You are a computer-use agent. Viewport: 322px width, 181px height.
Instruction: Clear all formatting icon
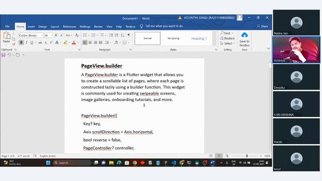[77, 35]
